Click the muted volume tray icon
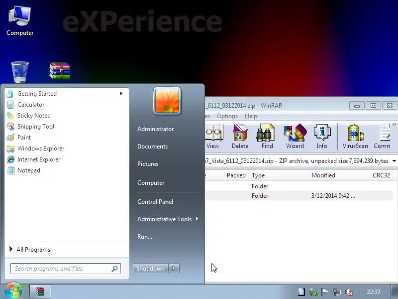This screenshot has width=398, height=299. click(x=349, y=292)
